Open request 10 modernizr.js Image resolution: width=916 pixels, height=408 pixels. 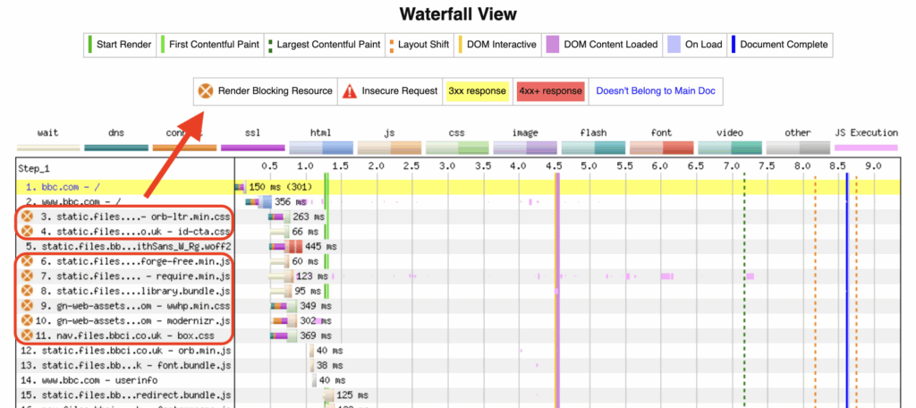click(132, 321)
